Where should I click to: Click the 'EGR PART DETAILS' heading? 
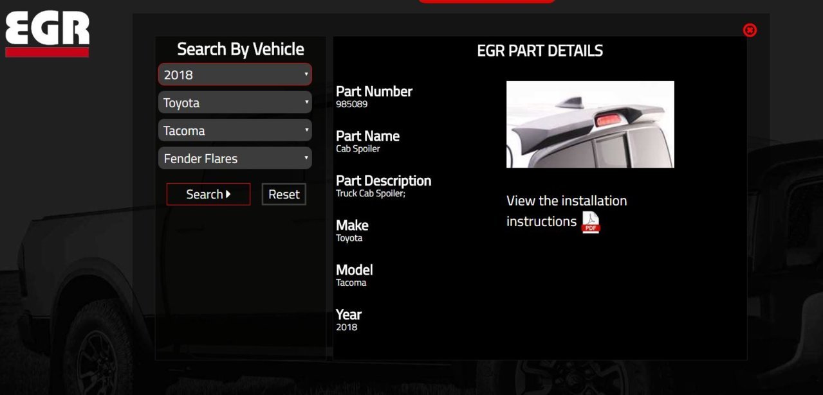(x=540, y=51)
